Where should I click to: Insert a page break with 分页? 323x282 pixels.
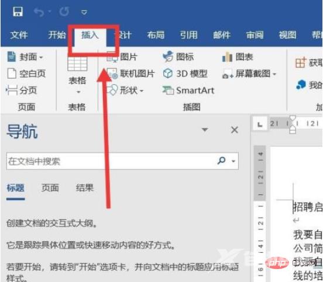[x=22, y=90]
